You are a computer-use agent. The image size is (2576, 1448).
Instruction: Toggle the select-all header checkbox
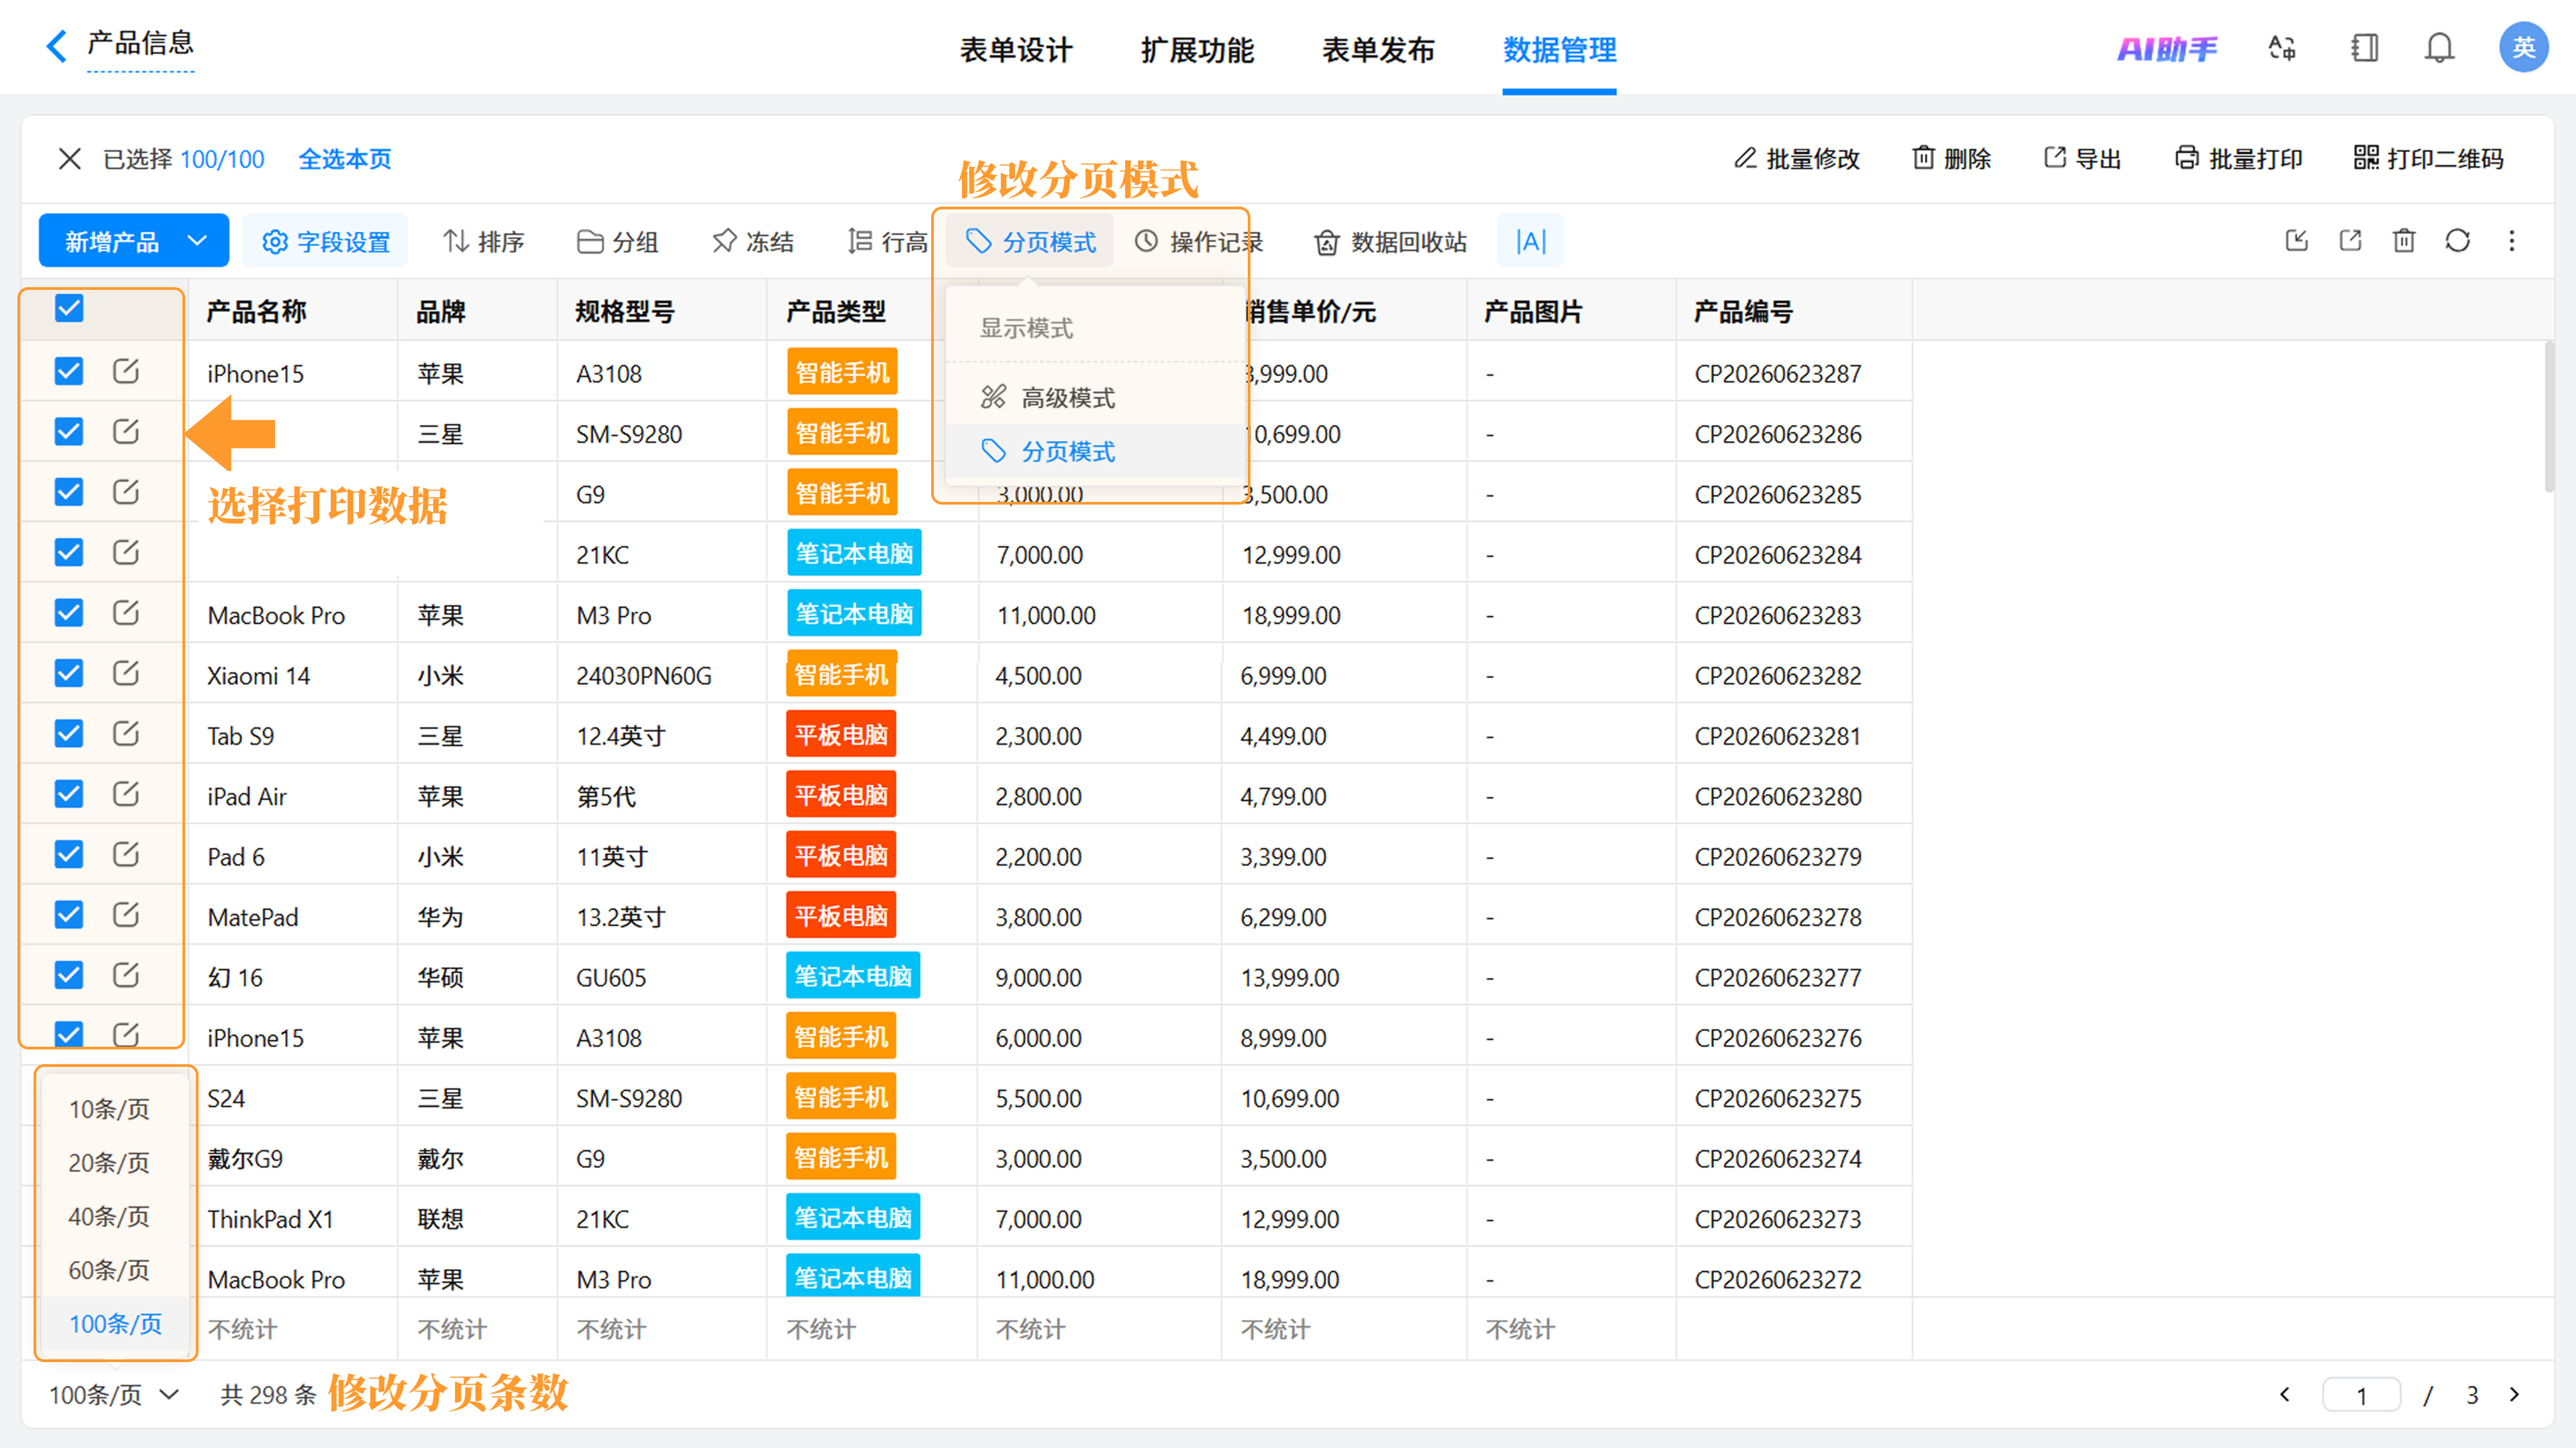point(69,309)
